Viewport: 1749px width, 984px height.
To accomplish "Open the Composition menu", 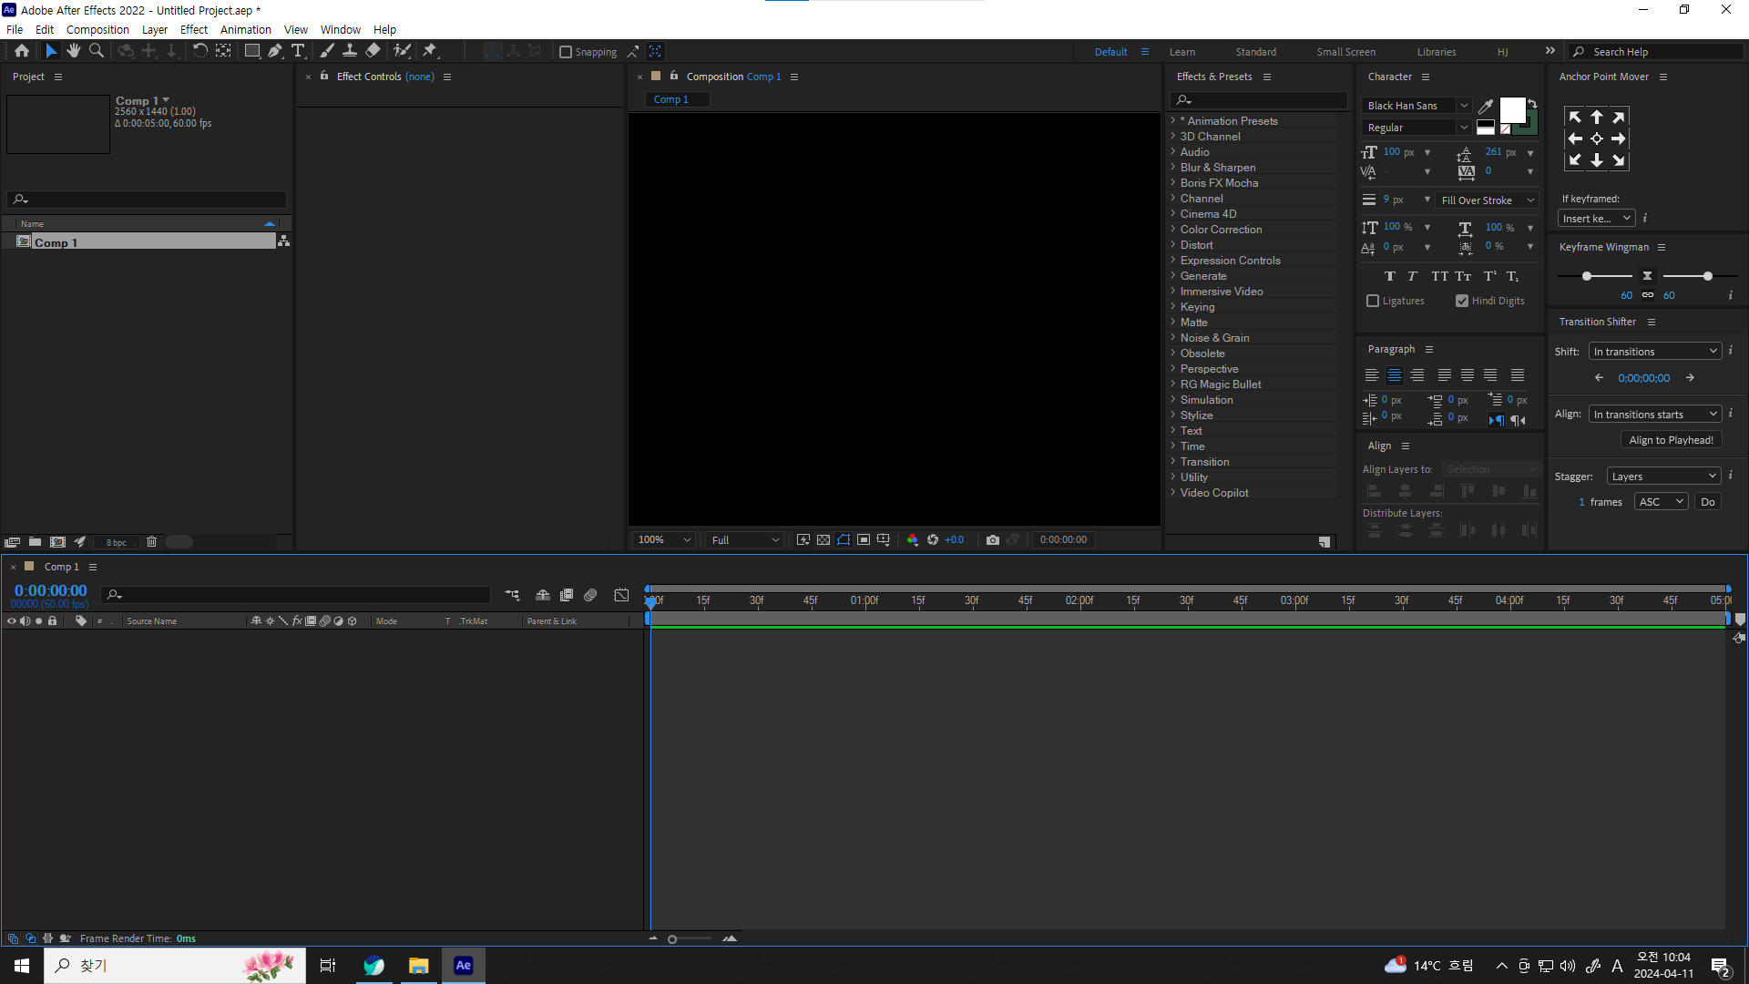I will [x=97, y=29].
